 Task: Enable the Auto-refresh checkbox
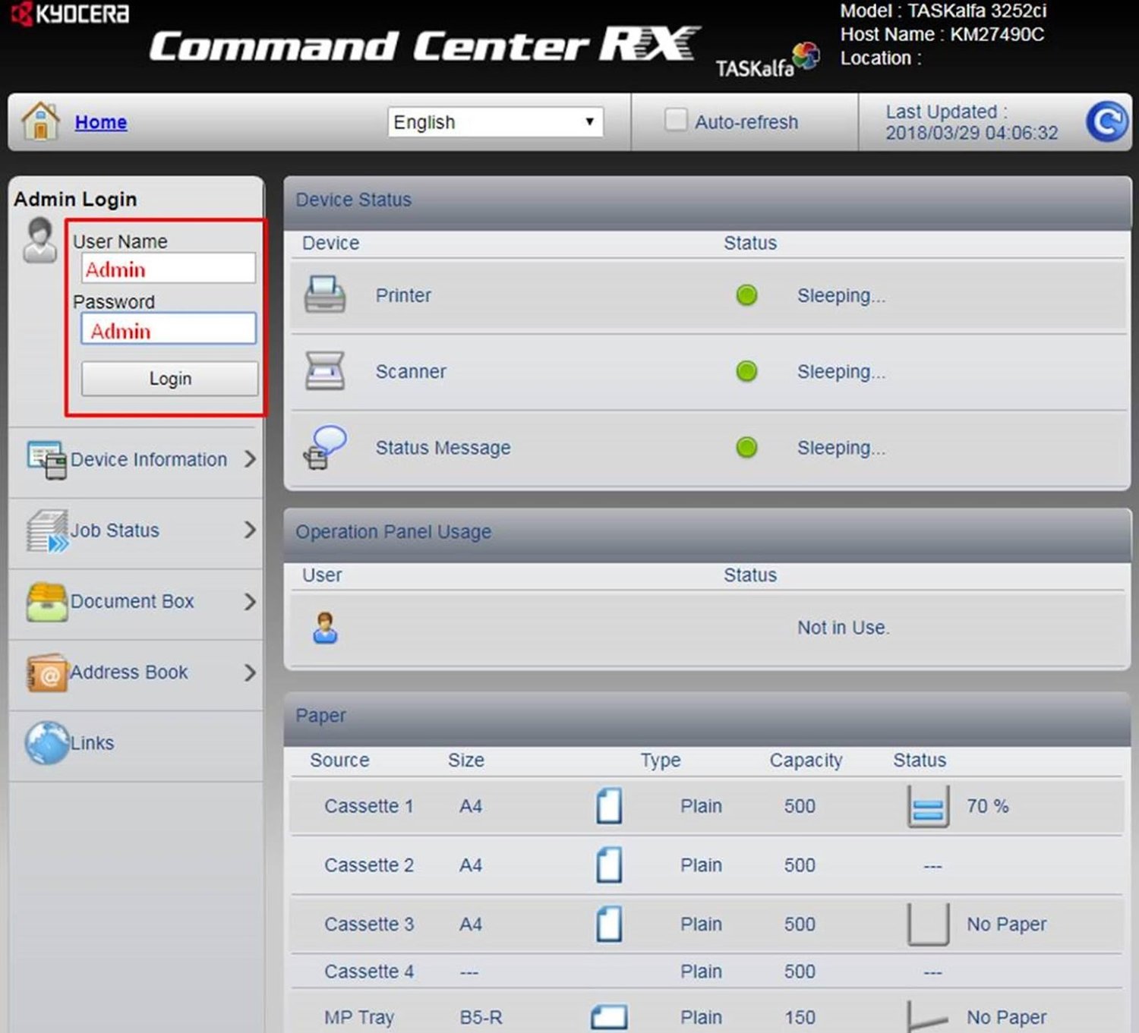(674, 120)
